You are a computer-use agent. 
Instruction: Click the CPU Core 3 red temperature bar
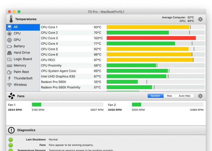click(x=151, y=38)
